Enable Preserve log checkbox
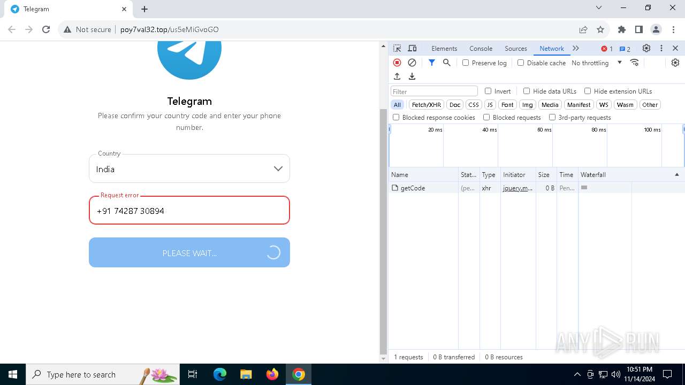The width and height of the screenshot is (685, 385). click(466, 63)
